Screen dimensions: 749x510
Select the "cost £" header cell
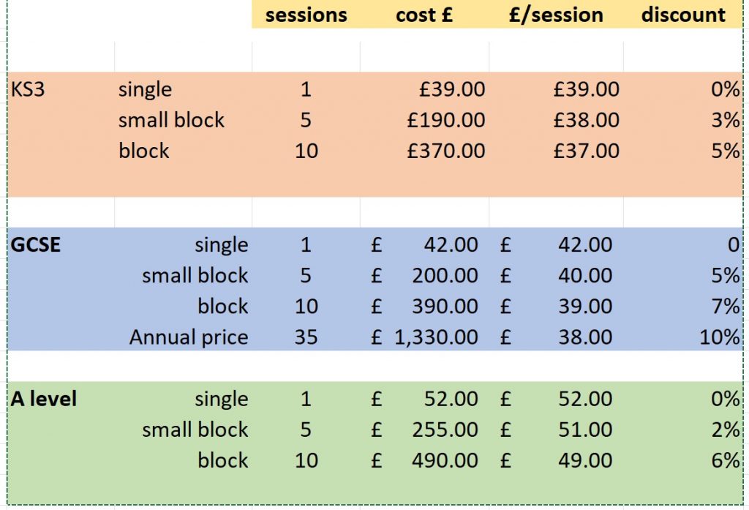pos(424,15)
